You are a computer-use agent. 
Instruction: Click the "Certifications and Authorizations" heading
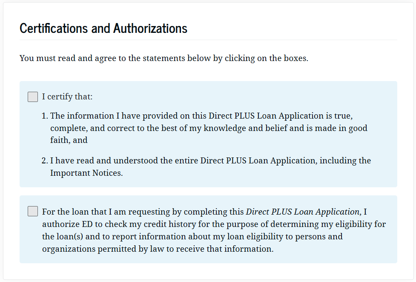(103, 28)
